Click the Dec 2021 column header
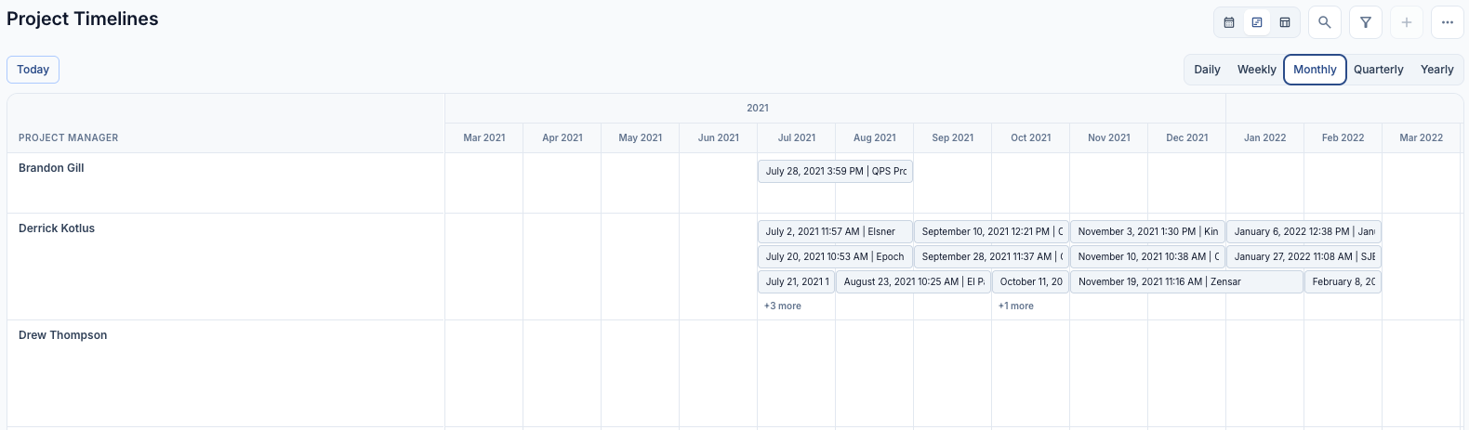Viewport: 1469px width, 430px height. (1187, 137)
